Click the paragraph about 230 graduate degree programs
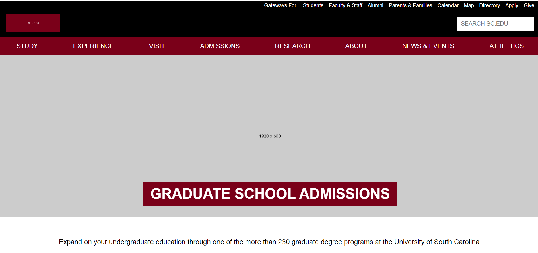This screenshot has height=253, width=538. pyautogui.click(x=270, y=242)
